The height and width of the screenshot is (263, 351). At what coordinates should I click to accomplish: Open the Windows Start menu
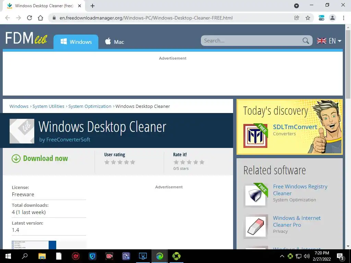[x=8, y=256]
